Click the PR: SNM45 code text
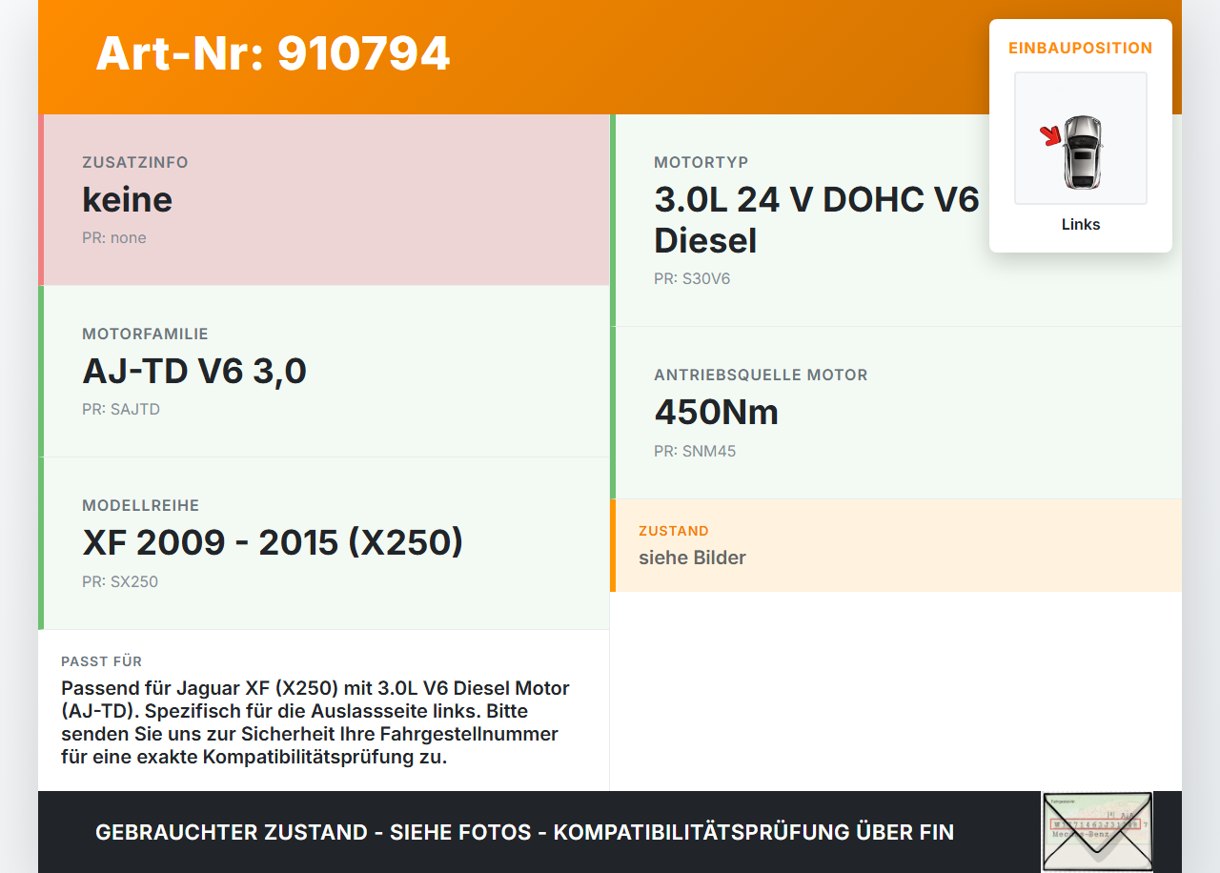 [x=695, y=451]
